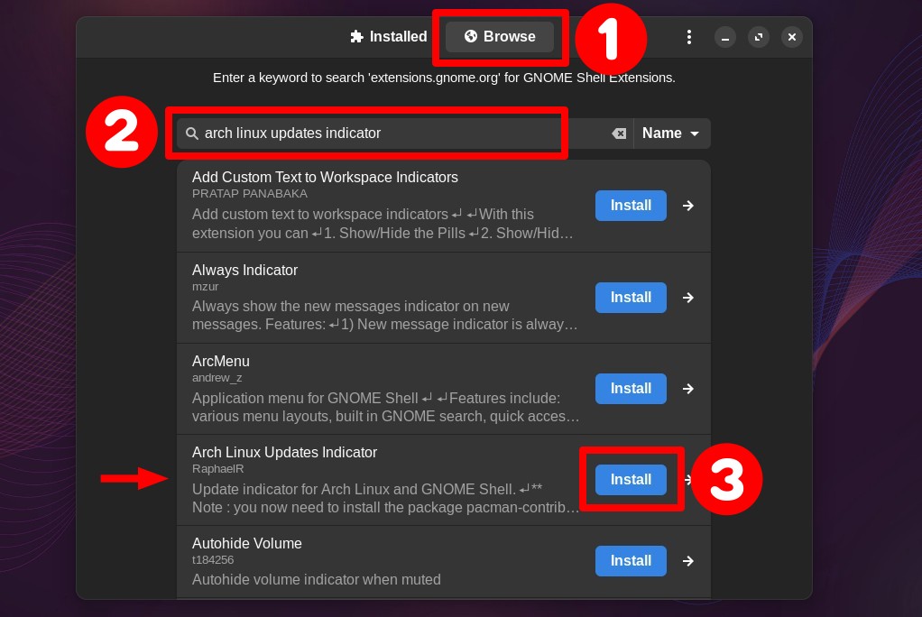
Task: Open details arrow for ArcMenu
Action: point(688,389)
